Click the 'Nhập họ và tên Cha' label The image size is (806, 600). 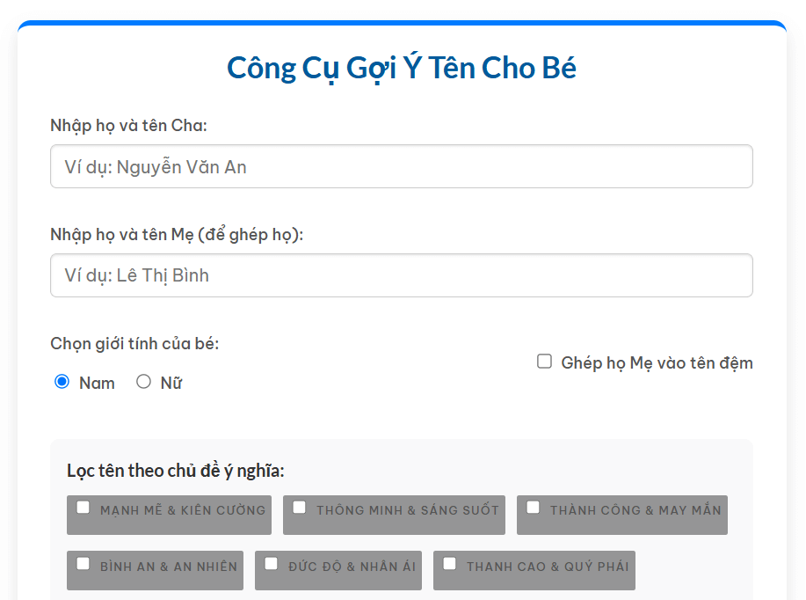[x=128, y=125]
